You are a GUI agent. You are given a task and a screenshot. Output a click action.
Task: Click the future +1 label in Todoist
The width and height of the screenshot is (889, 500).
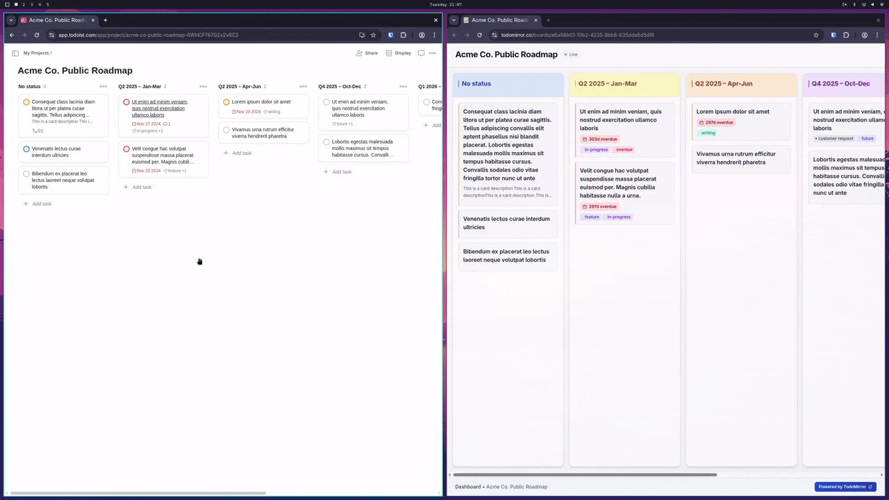(342, 124)
